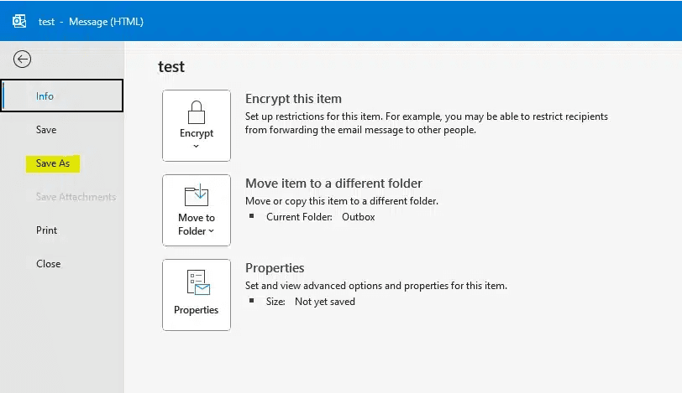Click the "Size: Not yet saved" line
The height and width of the screenshot is (393, 682).
310,302
